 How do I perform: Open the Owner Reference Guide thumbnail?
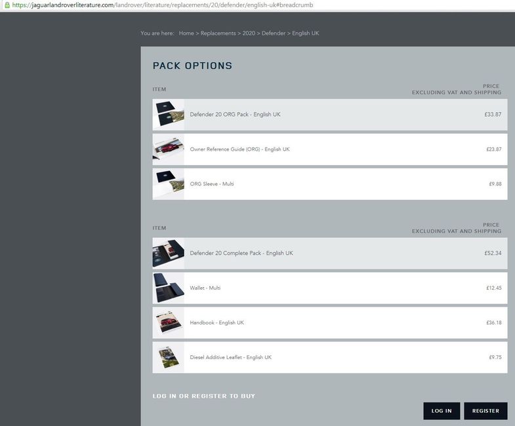tap(169, 149)
